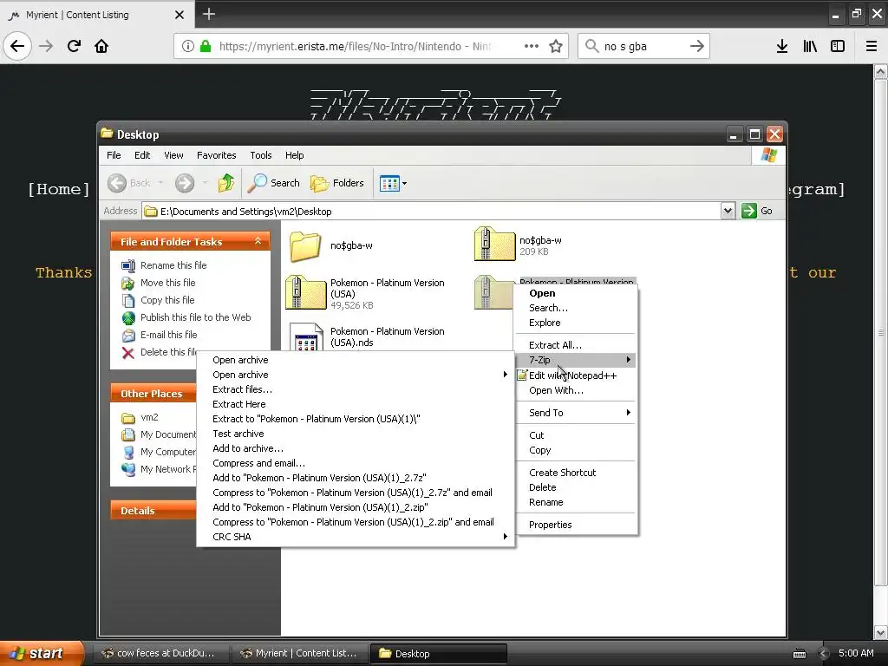Open new browser tab with plus
The height and width of the screenshot is (666, 888).
pyautogui.click(x=208, y=14)
